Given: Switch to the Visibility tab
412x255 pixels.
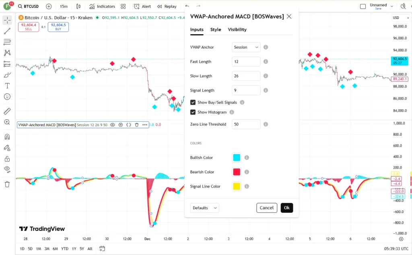Looking at the screenshot, I should pyautogui.click(x=237, y=30).
